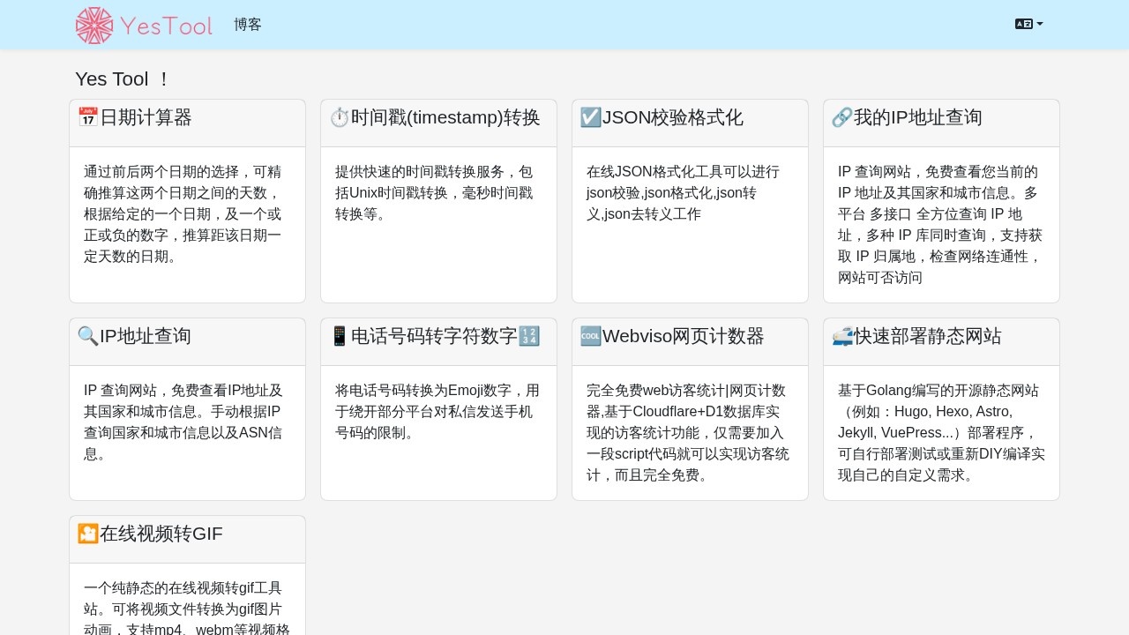Click the phone icon beside 电话号码转字符数字
This screenshot has width=1129, height=635.
click(x=340, y=335)
